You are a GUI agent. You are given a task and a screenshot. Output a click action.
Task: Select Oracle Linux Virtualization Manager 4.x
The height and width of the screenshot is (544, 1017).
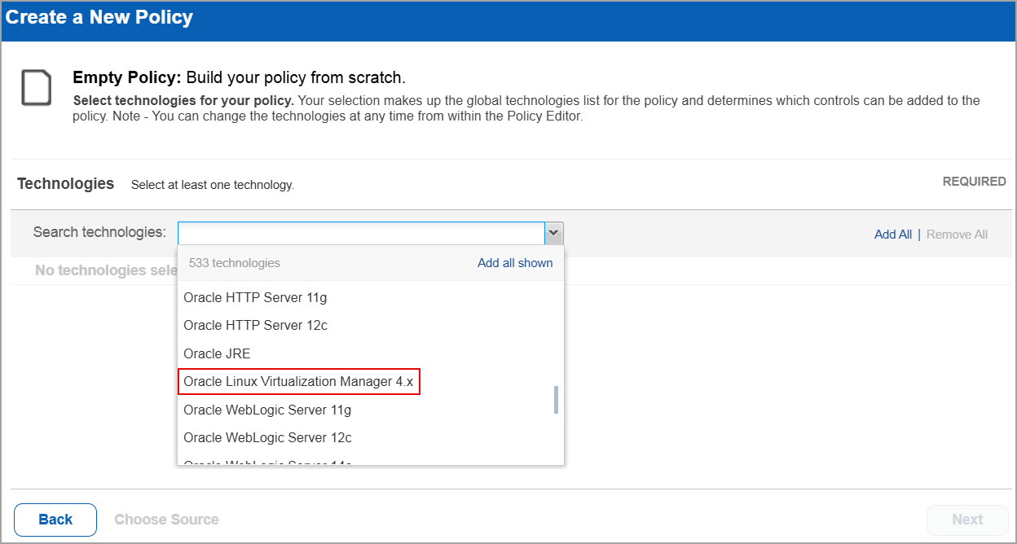(298, 382)
